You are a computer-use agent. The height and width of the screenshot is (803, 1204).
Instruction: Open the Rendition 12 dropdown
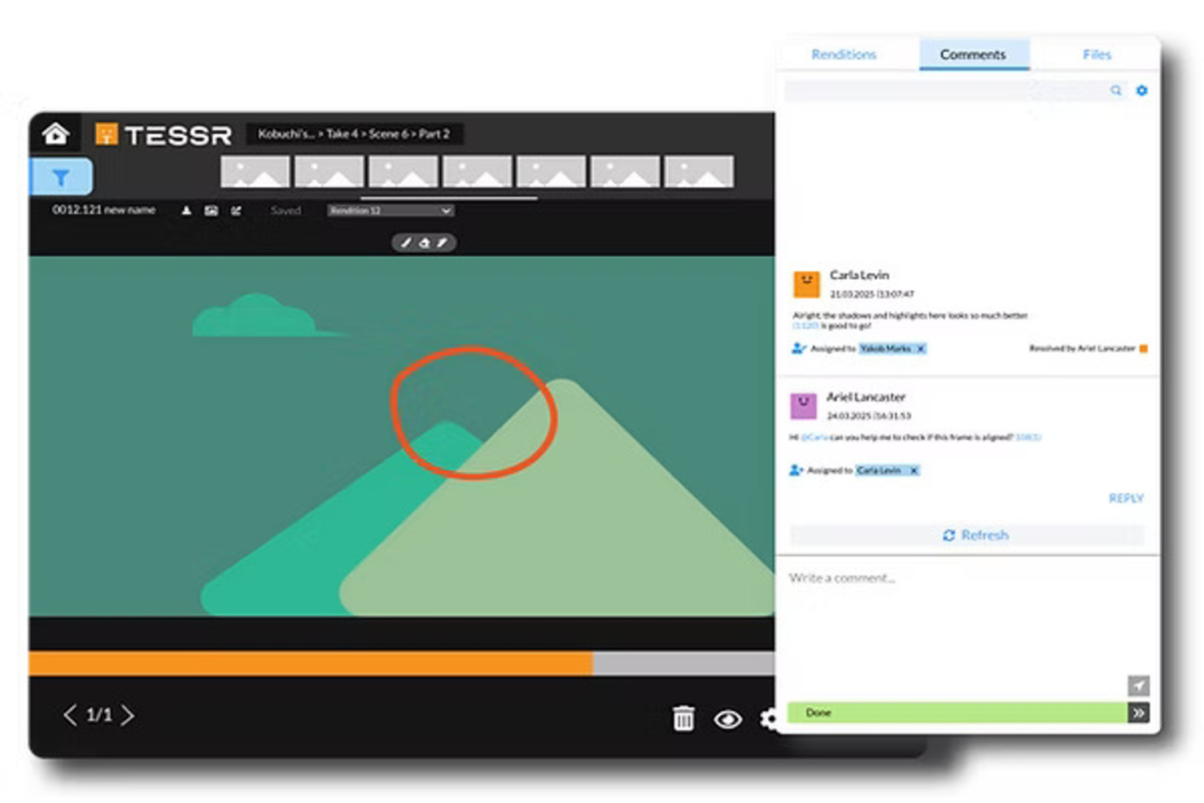point(390,211)
